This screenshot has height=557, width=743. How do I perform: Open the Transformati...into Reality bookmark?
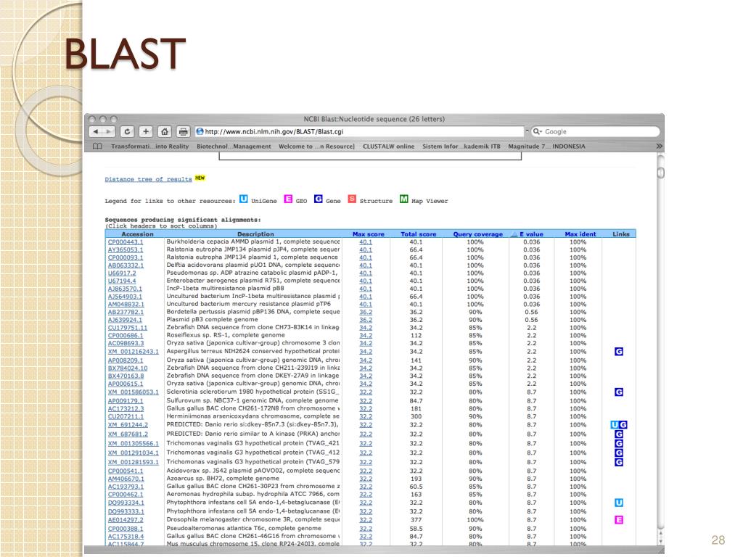(x=149, y=147)
